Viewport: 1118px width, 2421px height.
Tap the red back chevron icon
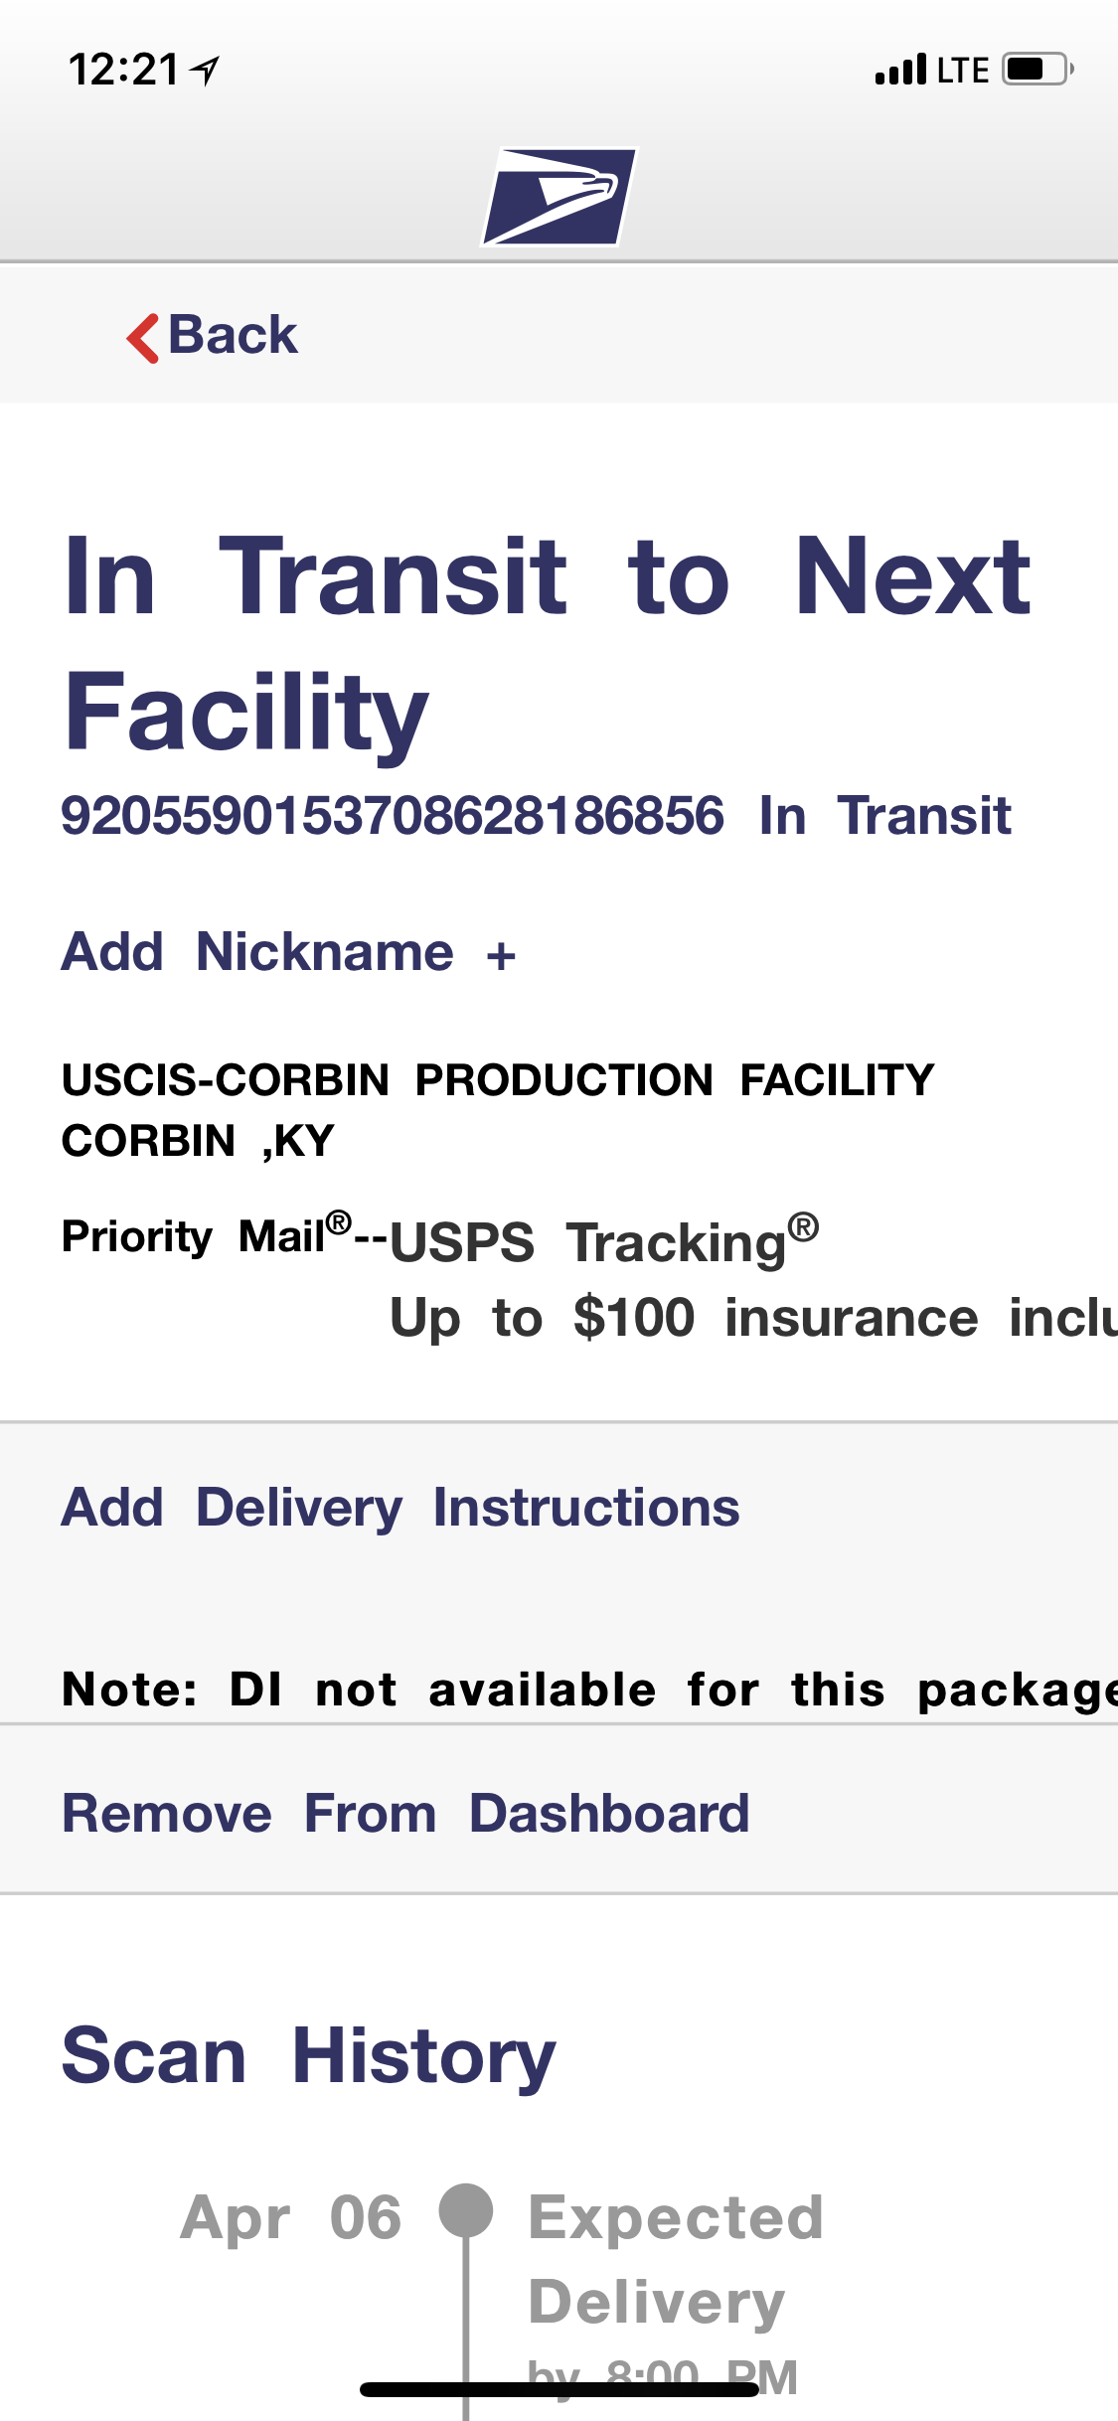click(x=143, y=337)
